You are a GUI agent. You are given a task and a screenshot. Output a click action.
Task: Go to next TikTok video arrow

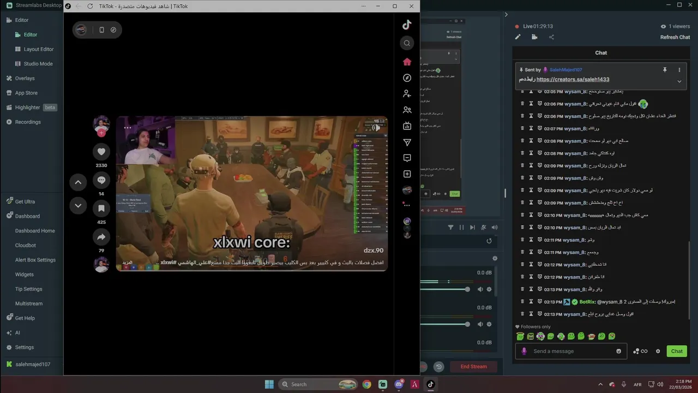point(78,206)
